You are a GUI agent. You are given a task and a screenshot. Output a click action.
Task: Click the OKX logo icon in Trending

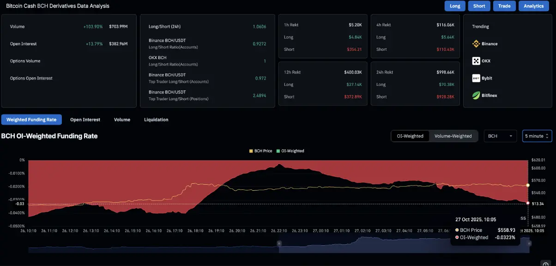point(476,61)
